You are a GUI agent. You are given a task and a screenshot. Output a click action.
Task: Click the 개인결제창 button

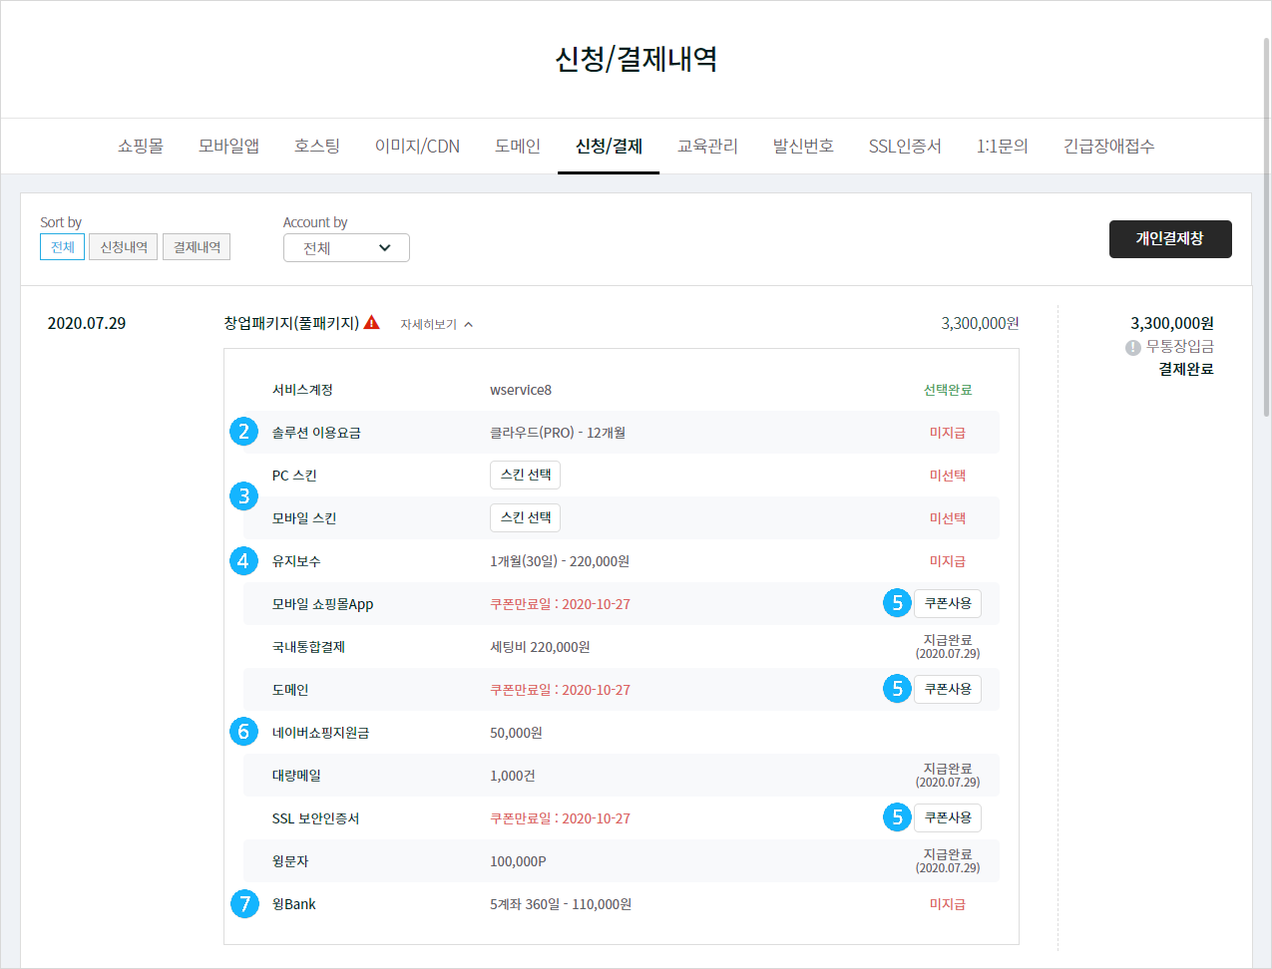[1170, 239]
